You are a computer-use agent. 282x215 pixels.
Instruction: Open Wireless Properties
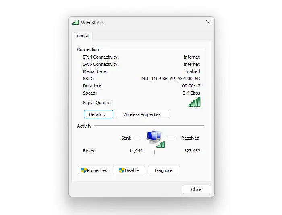[142, 114]
